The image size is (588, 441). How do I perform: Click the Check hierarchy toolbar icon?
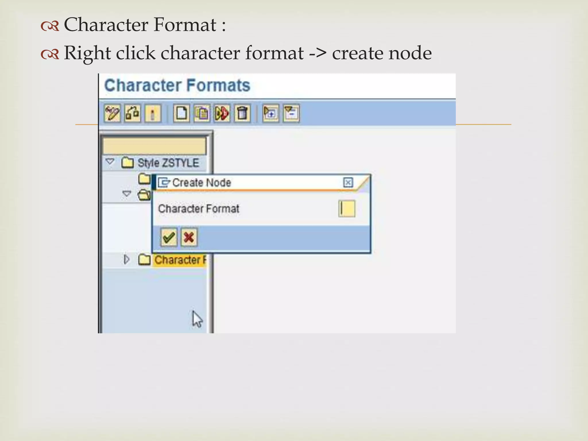pyautogui.click(x=133, y=114)
